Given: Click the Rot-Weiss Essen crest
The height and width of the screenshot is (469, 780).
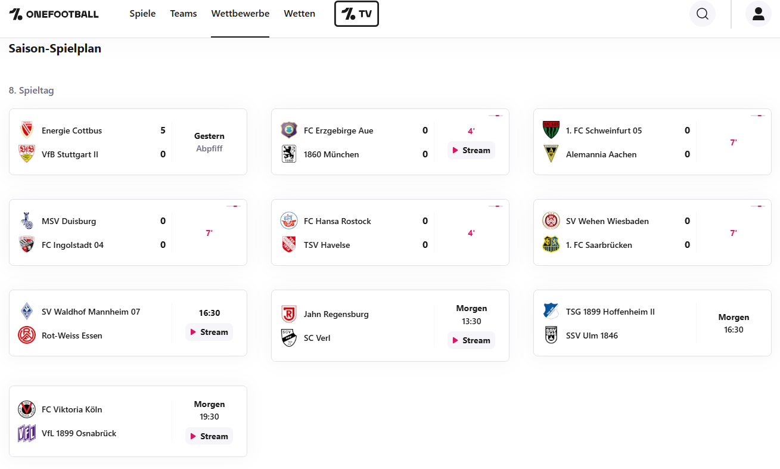Looking at the screenshot, I should (x=27, y=336).
